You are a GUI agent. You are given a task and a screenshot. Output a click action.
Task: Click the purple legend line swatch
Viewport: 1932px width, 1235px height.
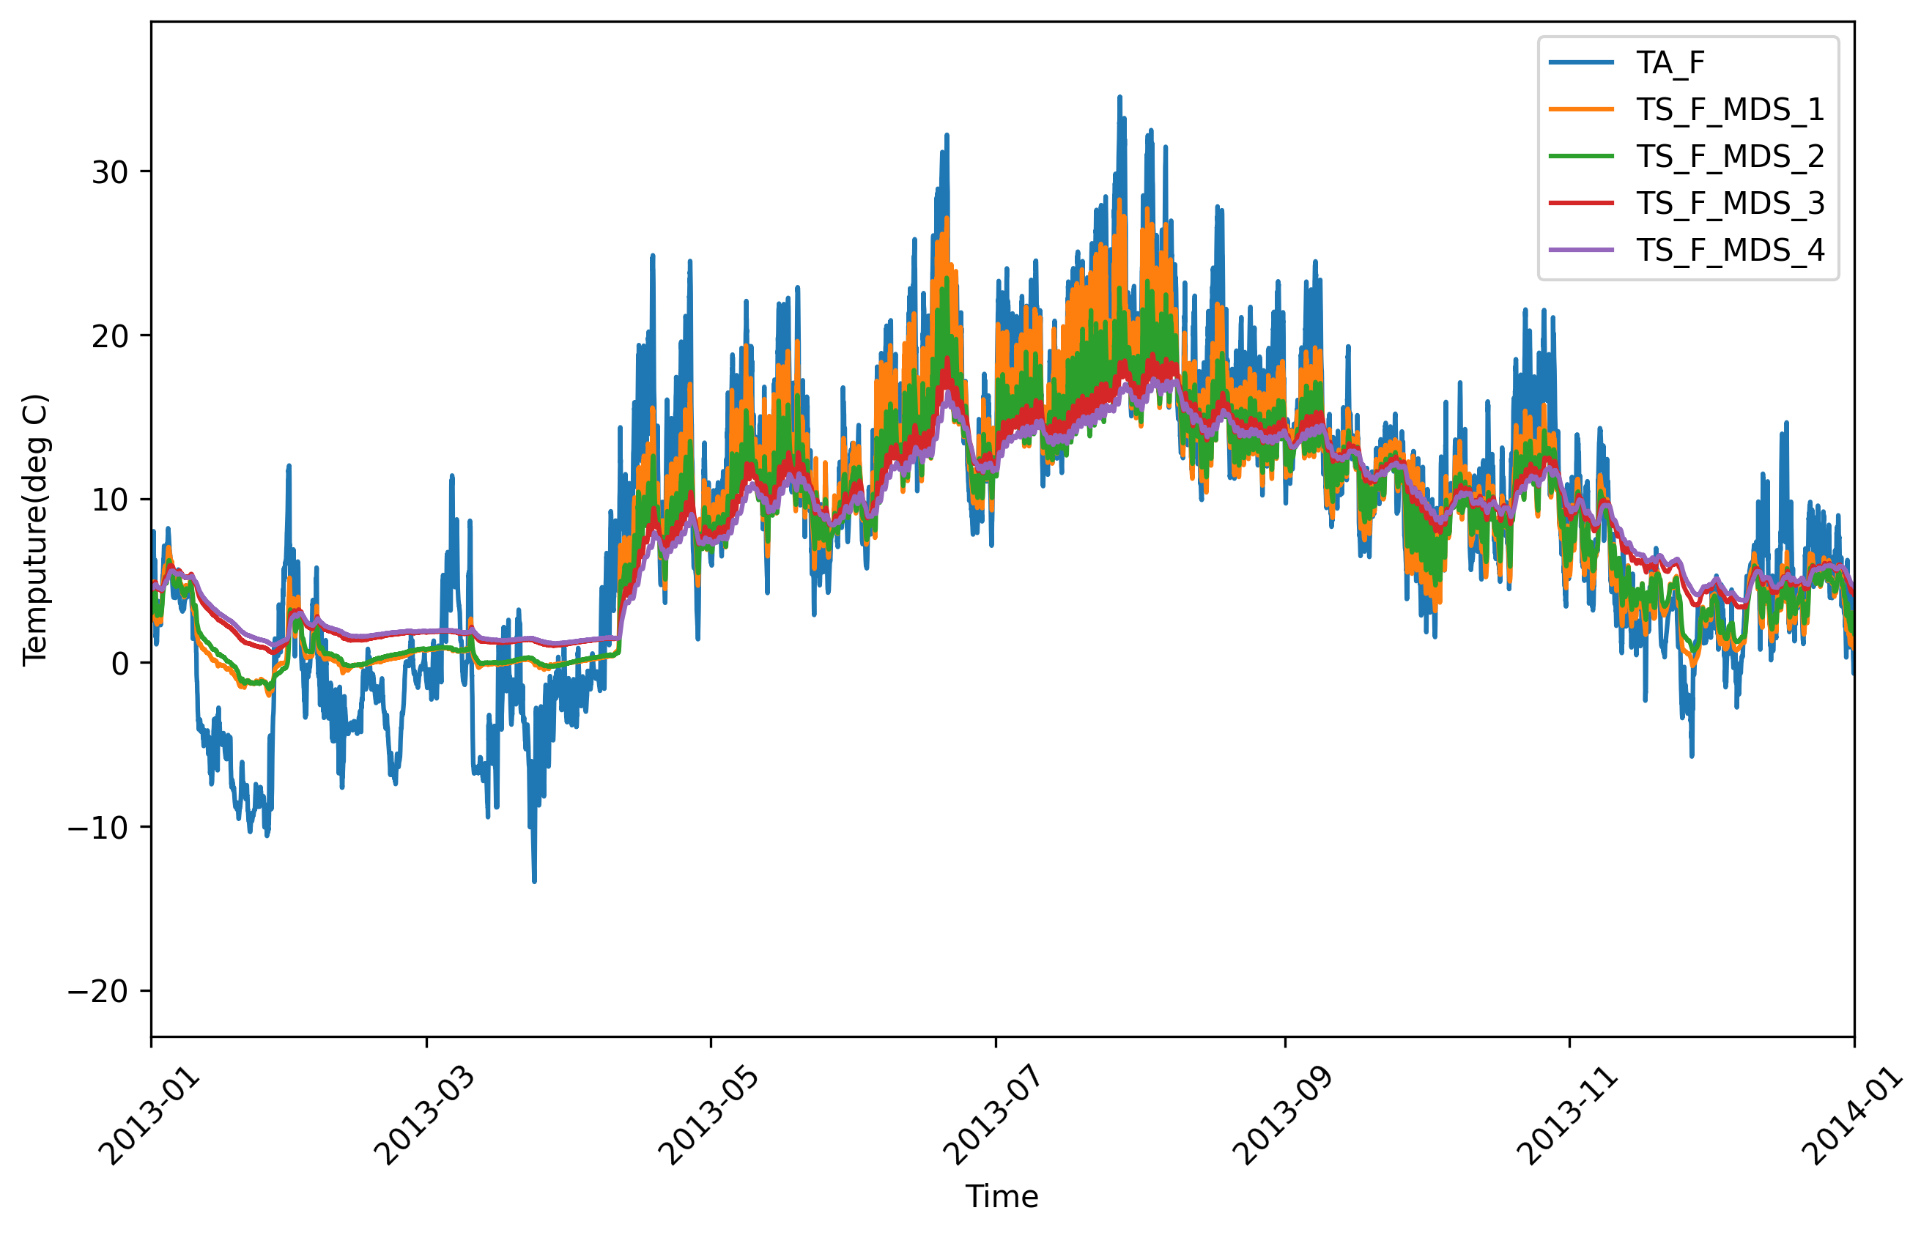point(1580,251)
